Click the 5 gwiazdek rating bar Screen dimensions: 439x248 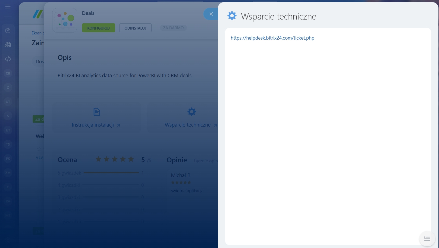(x=111, y=173)
